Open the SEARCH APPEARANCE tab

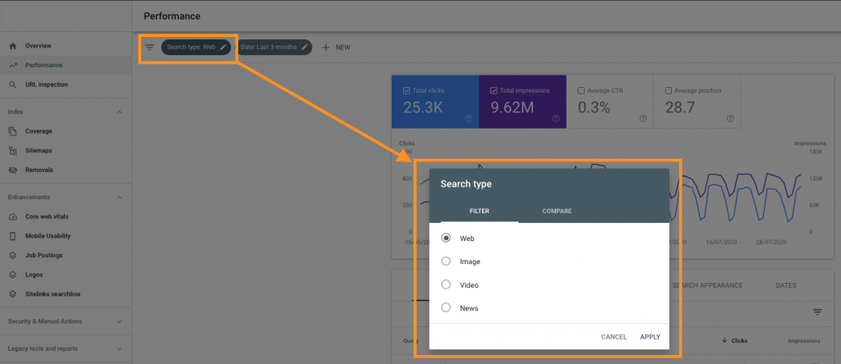707,285
